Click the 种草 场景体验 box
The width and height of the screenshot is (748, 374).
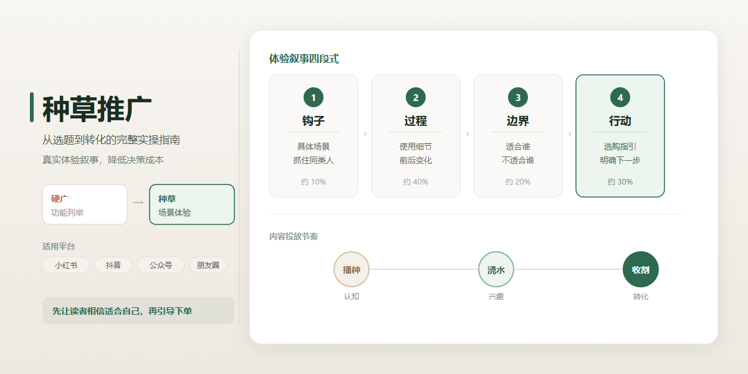[192, 204]
